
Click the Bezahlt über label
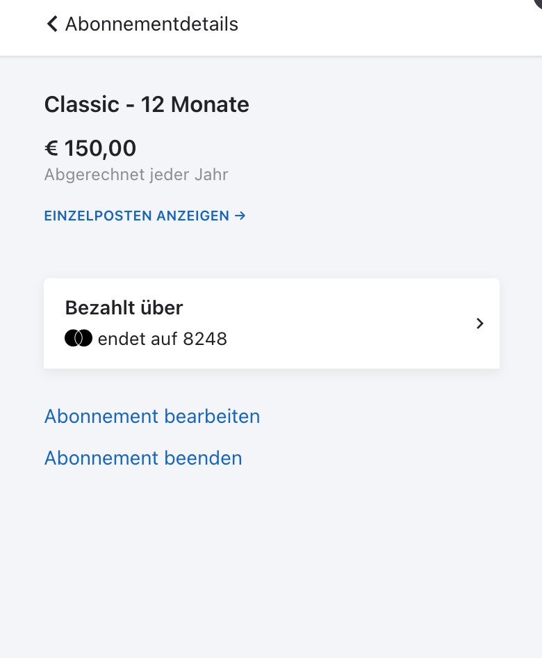124,307
